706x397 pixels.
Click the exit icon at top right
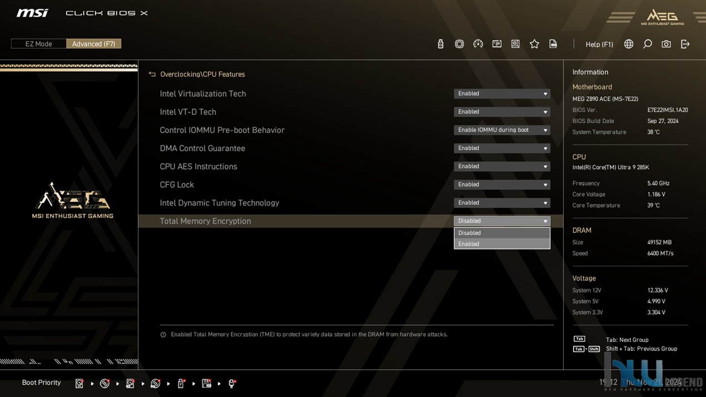coord(685,44)
